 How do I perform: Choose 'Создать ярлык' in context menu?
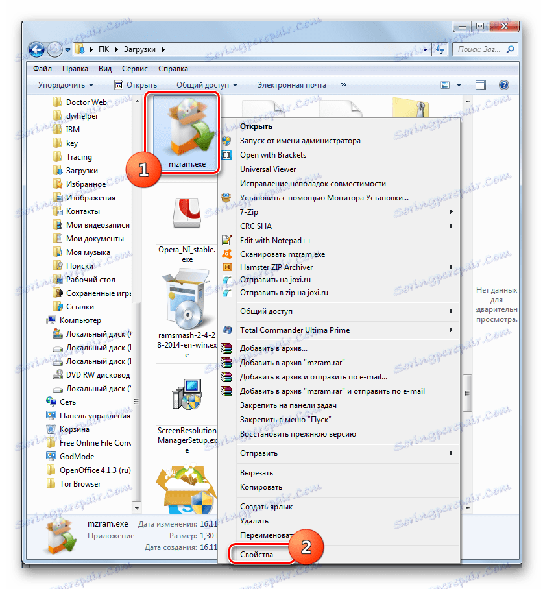click(x=266, y=507)
